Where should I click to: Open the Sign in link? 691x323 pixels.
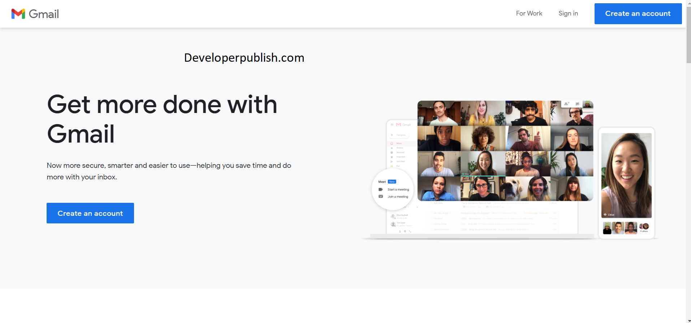(x=568, y=13)
